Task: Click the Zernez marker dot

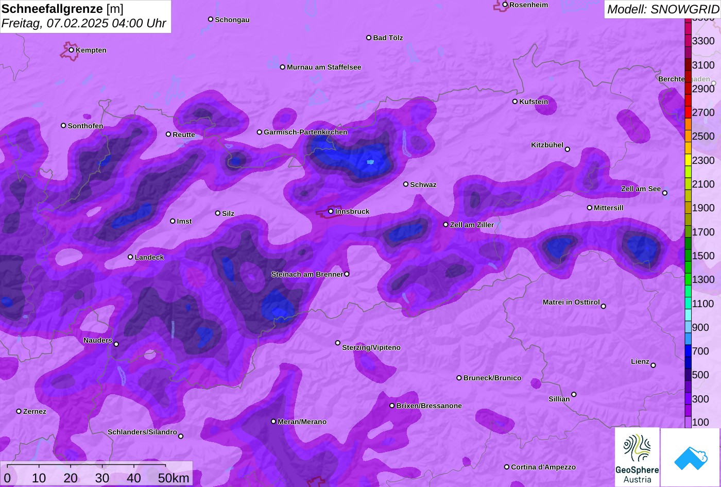Action: pyautogui.click(x=19, y=411)
